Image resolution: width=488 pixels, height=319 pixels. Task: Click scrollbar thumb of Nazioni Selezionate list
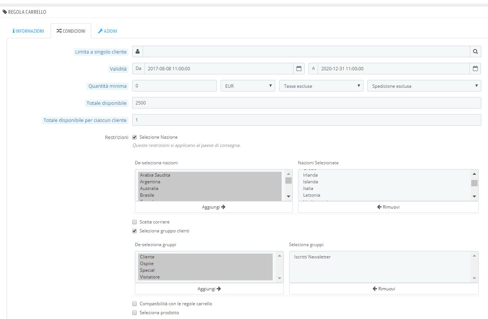pos(474,183)
